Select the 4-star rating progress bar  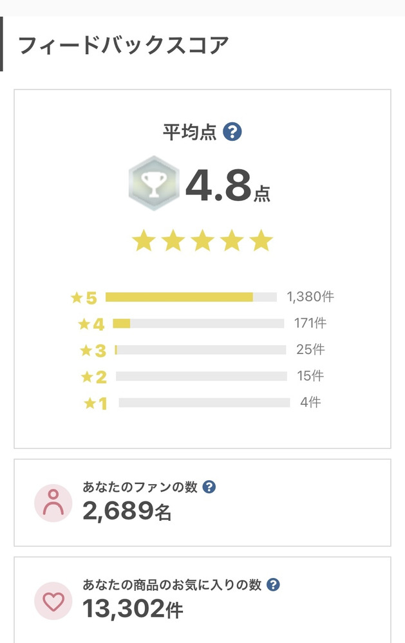(x=198, y=323)
